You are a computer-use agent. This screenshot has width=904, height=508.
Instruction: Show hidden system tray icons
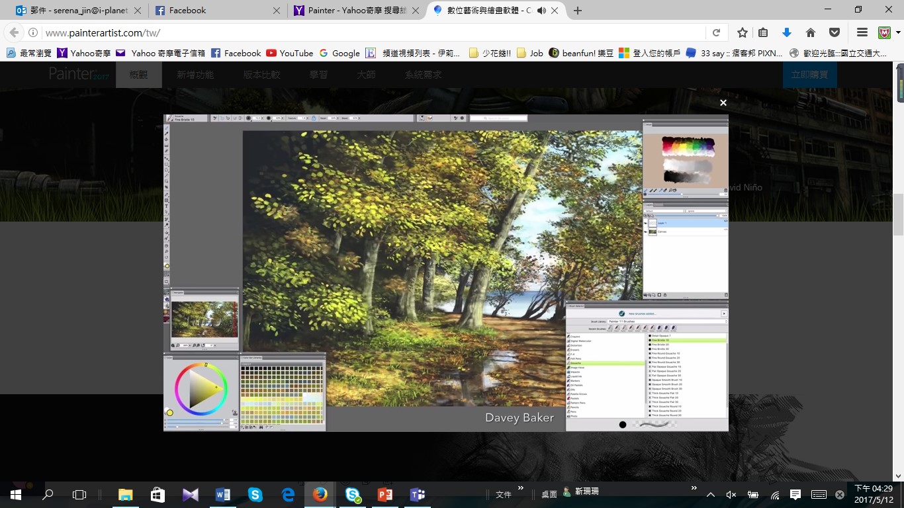click(x=711, y=494)
